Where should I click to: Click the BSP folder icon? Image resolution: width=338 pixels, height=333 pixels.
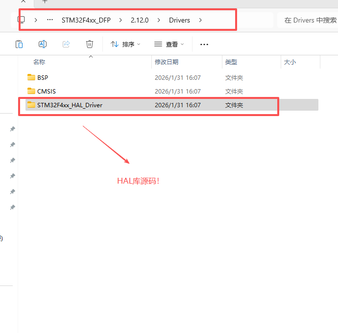[x=31, y=77]
